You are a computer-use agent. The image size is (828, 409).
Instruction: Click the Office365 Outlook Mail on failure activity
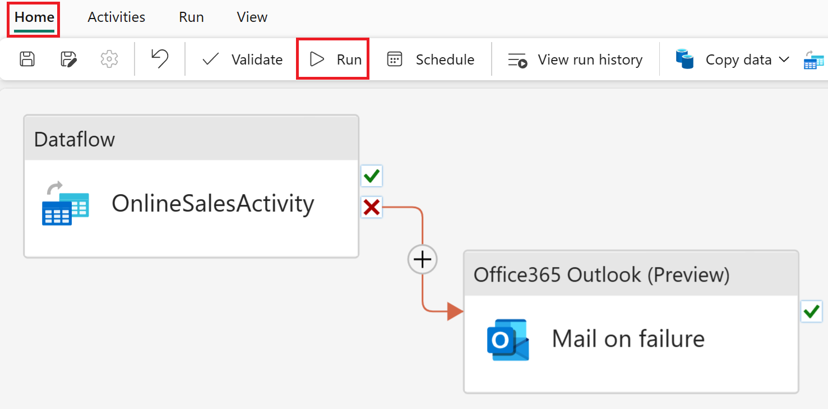[631, 337]
